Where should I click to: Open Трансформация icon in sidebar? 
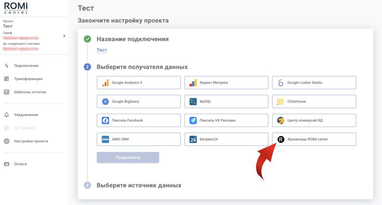point(7,79)
